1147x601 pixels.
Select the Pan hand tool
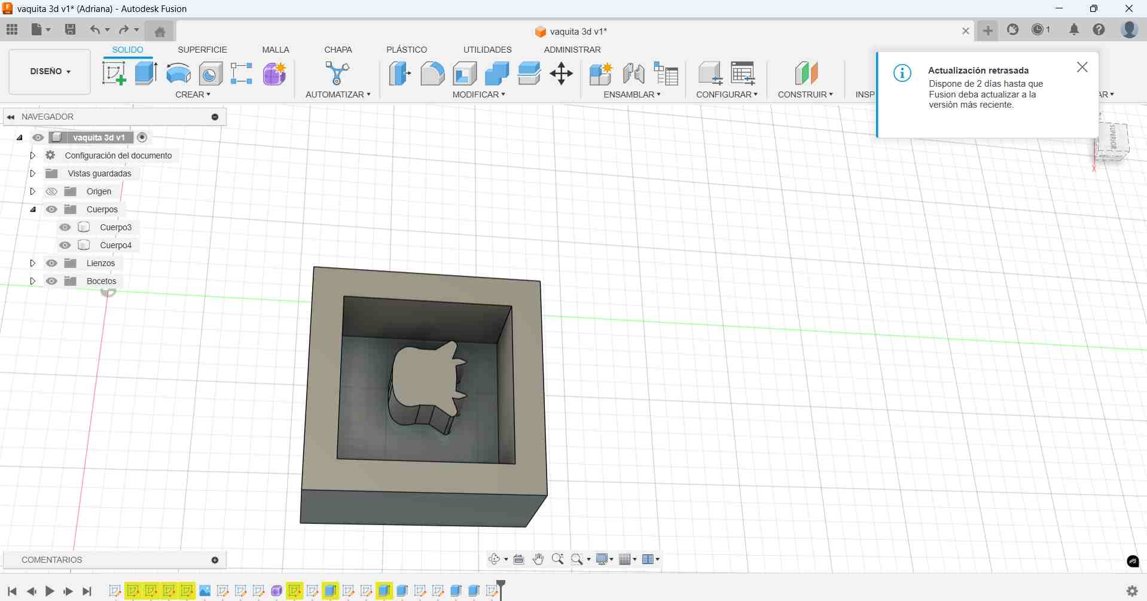(x=538, y=559)
